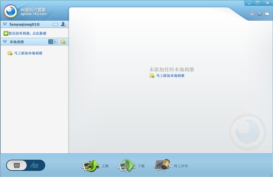Switch to the detailed list view toggle

pos(51,42)
